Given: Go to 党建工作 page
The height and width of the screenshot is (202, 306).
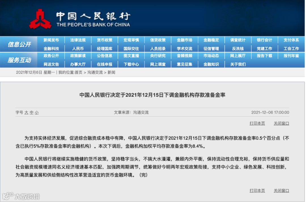Looking at the screenshot, I should click(x=264, y=49).
